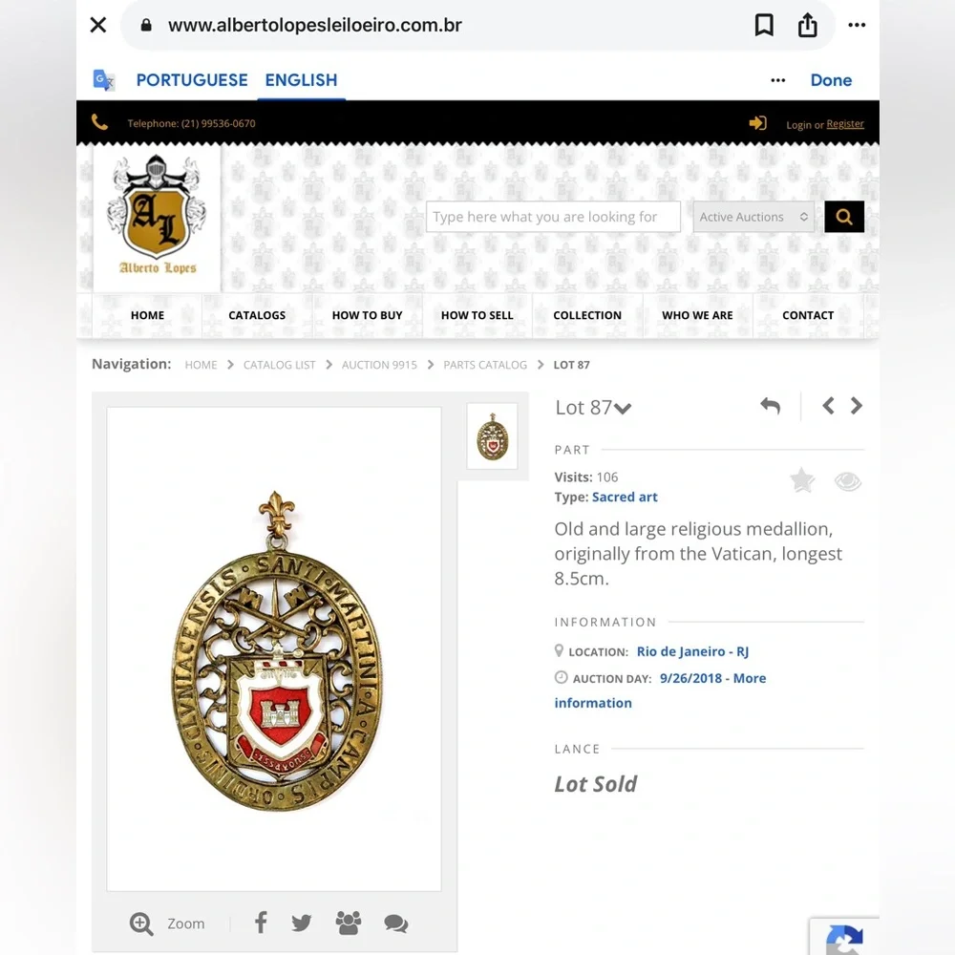Open the comments chat bubbles icon
Viewport: 955px width, 955px height.
pyautogui.click(x=396, y=923)
